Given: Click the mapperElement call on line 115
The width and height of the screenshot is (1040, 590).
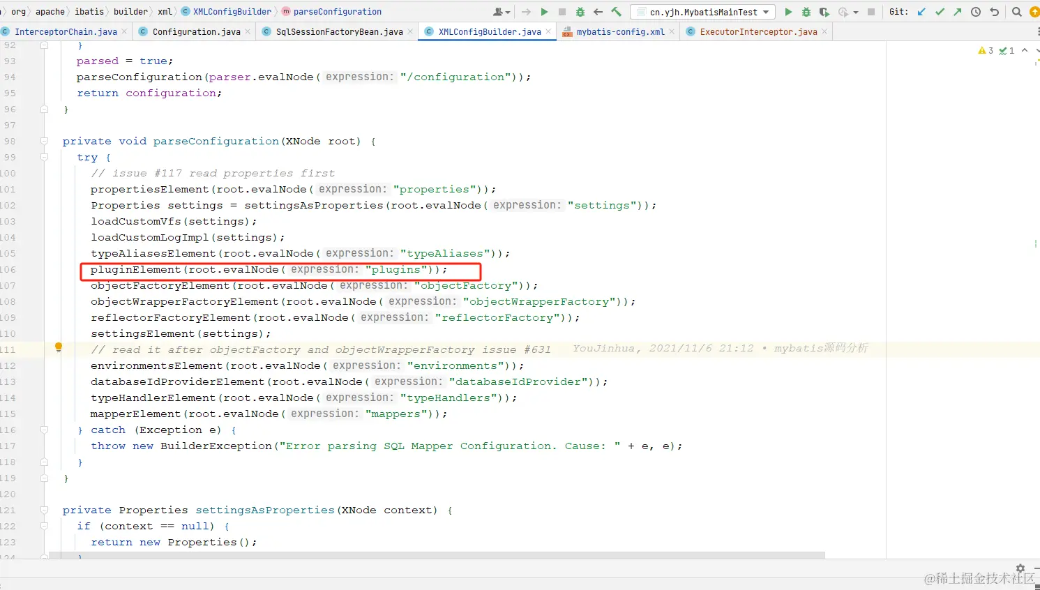Looking at the screenshot, I should point(269,414).
